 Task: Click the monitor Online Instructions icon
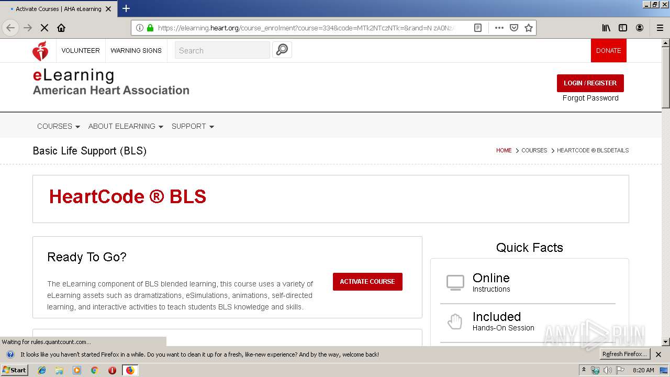point(455,283)
